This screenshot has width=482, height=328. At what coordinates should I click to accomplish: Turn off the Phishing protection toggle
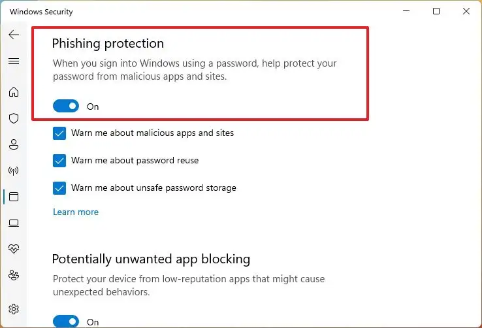point(66,106)
